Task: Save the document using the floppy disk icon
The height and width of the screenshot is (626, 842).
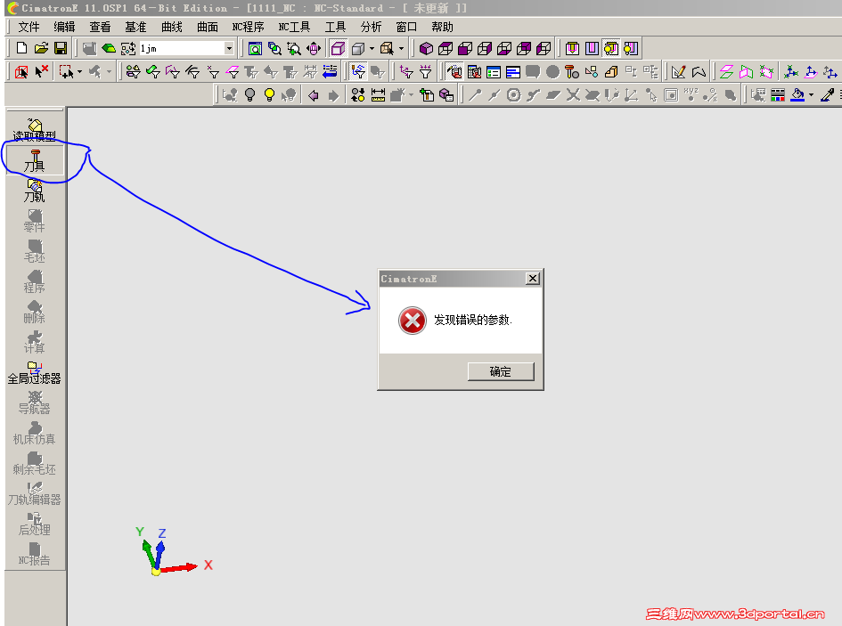Action: pyautogui.click(x=61, y=48)
